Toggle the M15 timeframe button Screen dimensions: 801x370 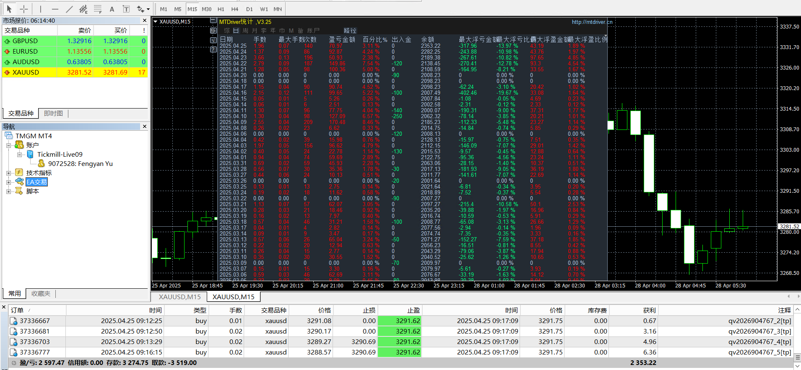click(192, 9)
